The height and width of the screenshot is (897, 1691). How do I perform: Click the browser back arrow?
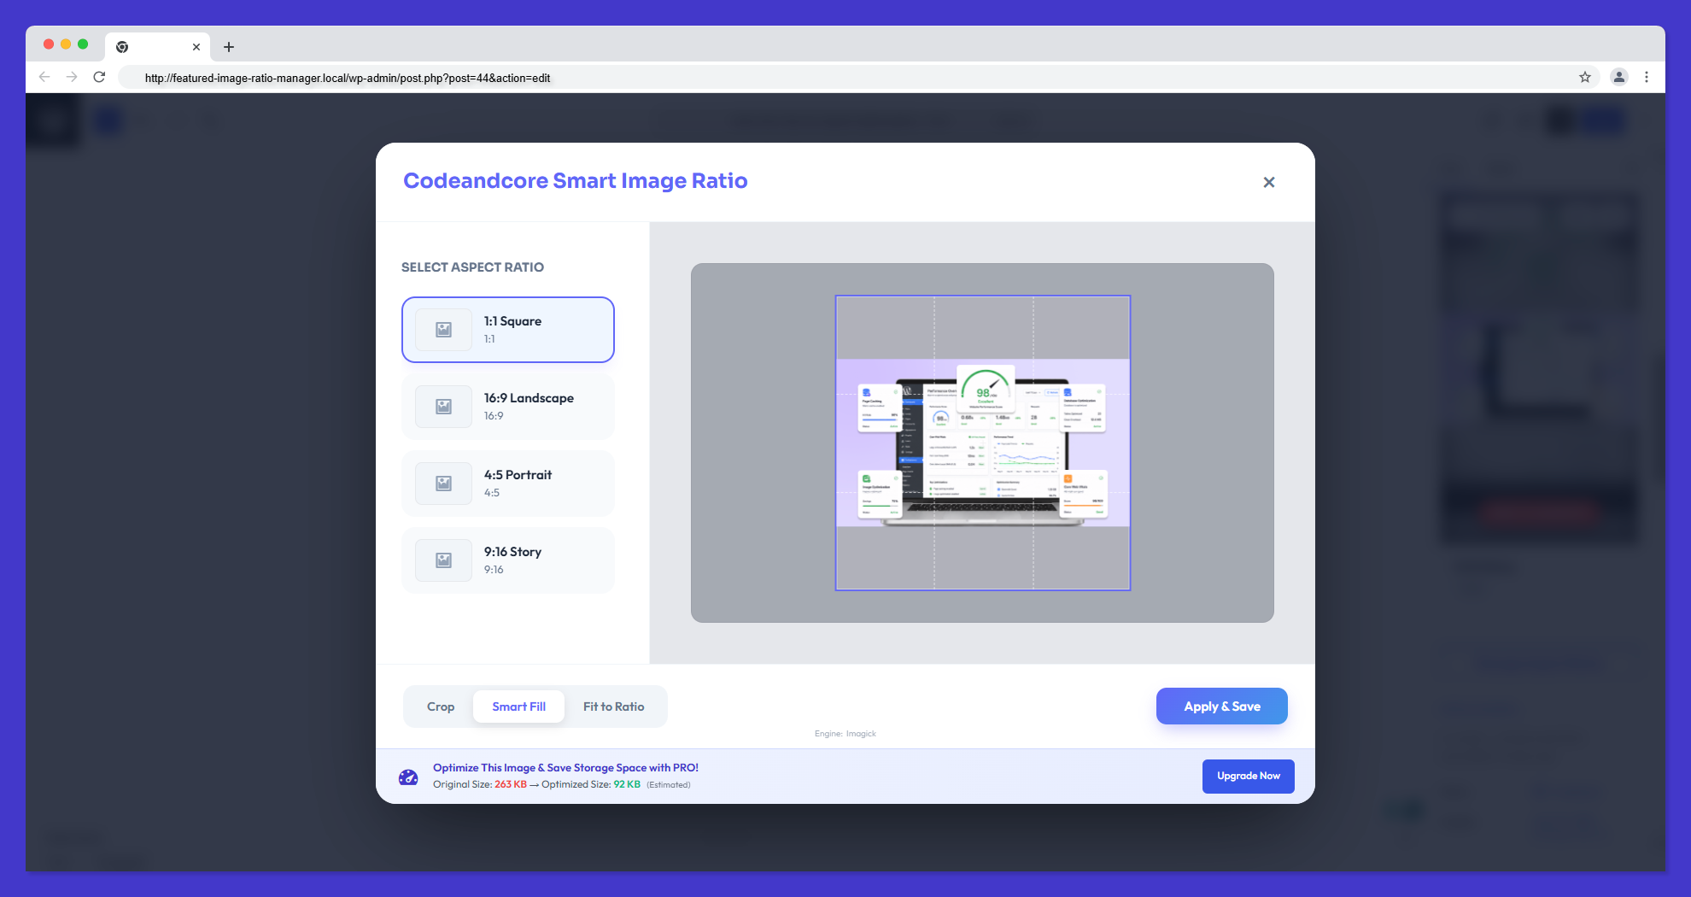click(x=44, y=77)
